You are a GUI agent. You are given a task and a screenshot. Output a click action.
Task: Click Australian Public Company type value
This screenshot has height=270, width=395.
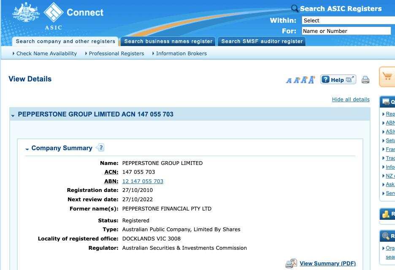tap(181, 229)
